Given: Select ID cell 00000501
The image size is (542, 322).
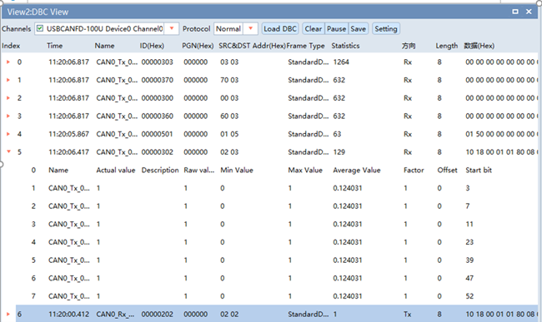Looking at the screenshot, I should click(x=158, y=134).
